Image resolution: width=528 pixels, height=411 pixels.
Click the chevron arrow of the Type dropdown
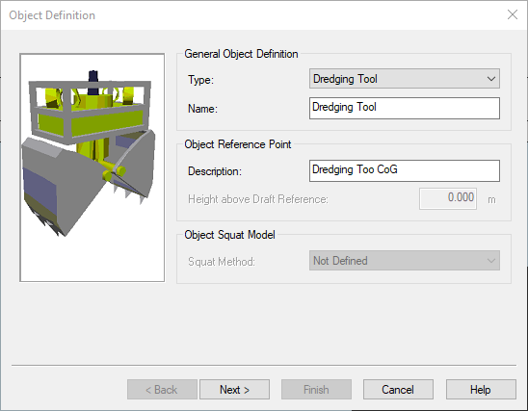491,79
